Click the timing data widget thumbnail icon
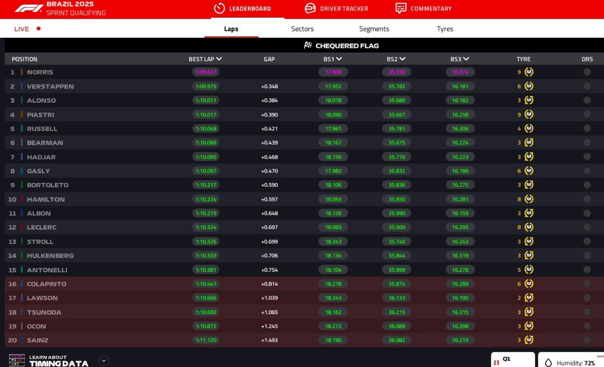Viewport: 604px width, 367px height. (x=17, y=359)
